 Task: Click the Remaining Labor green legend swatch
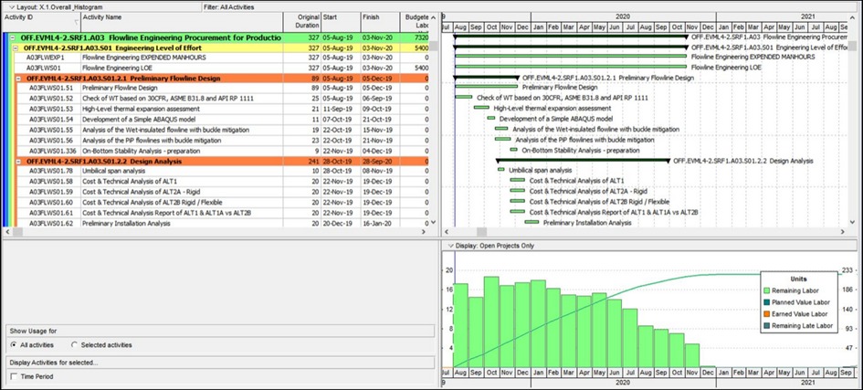767,290
